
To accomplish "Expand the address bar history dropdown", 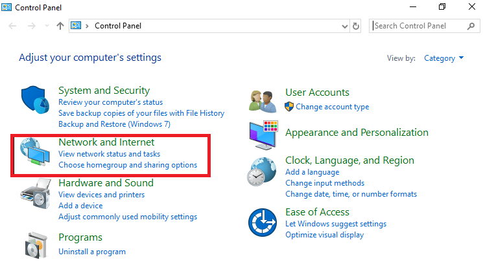I will (345, 26).
